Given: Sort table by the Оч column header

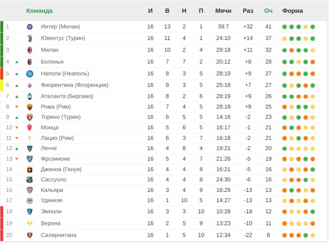Looking at the screenshot, I should tap(269, 11).
